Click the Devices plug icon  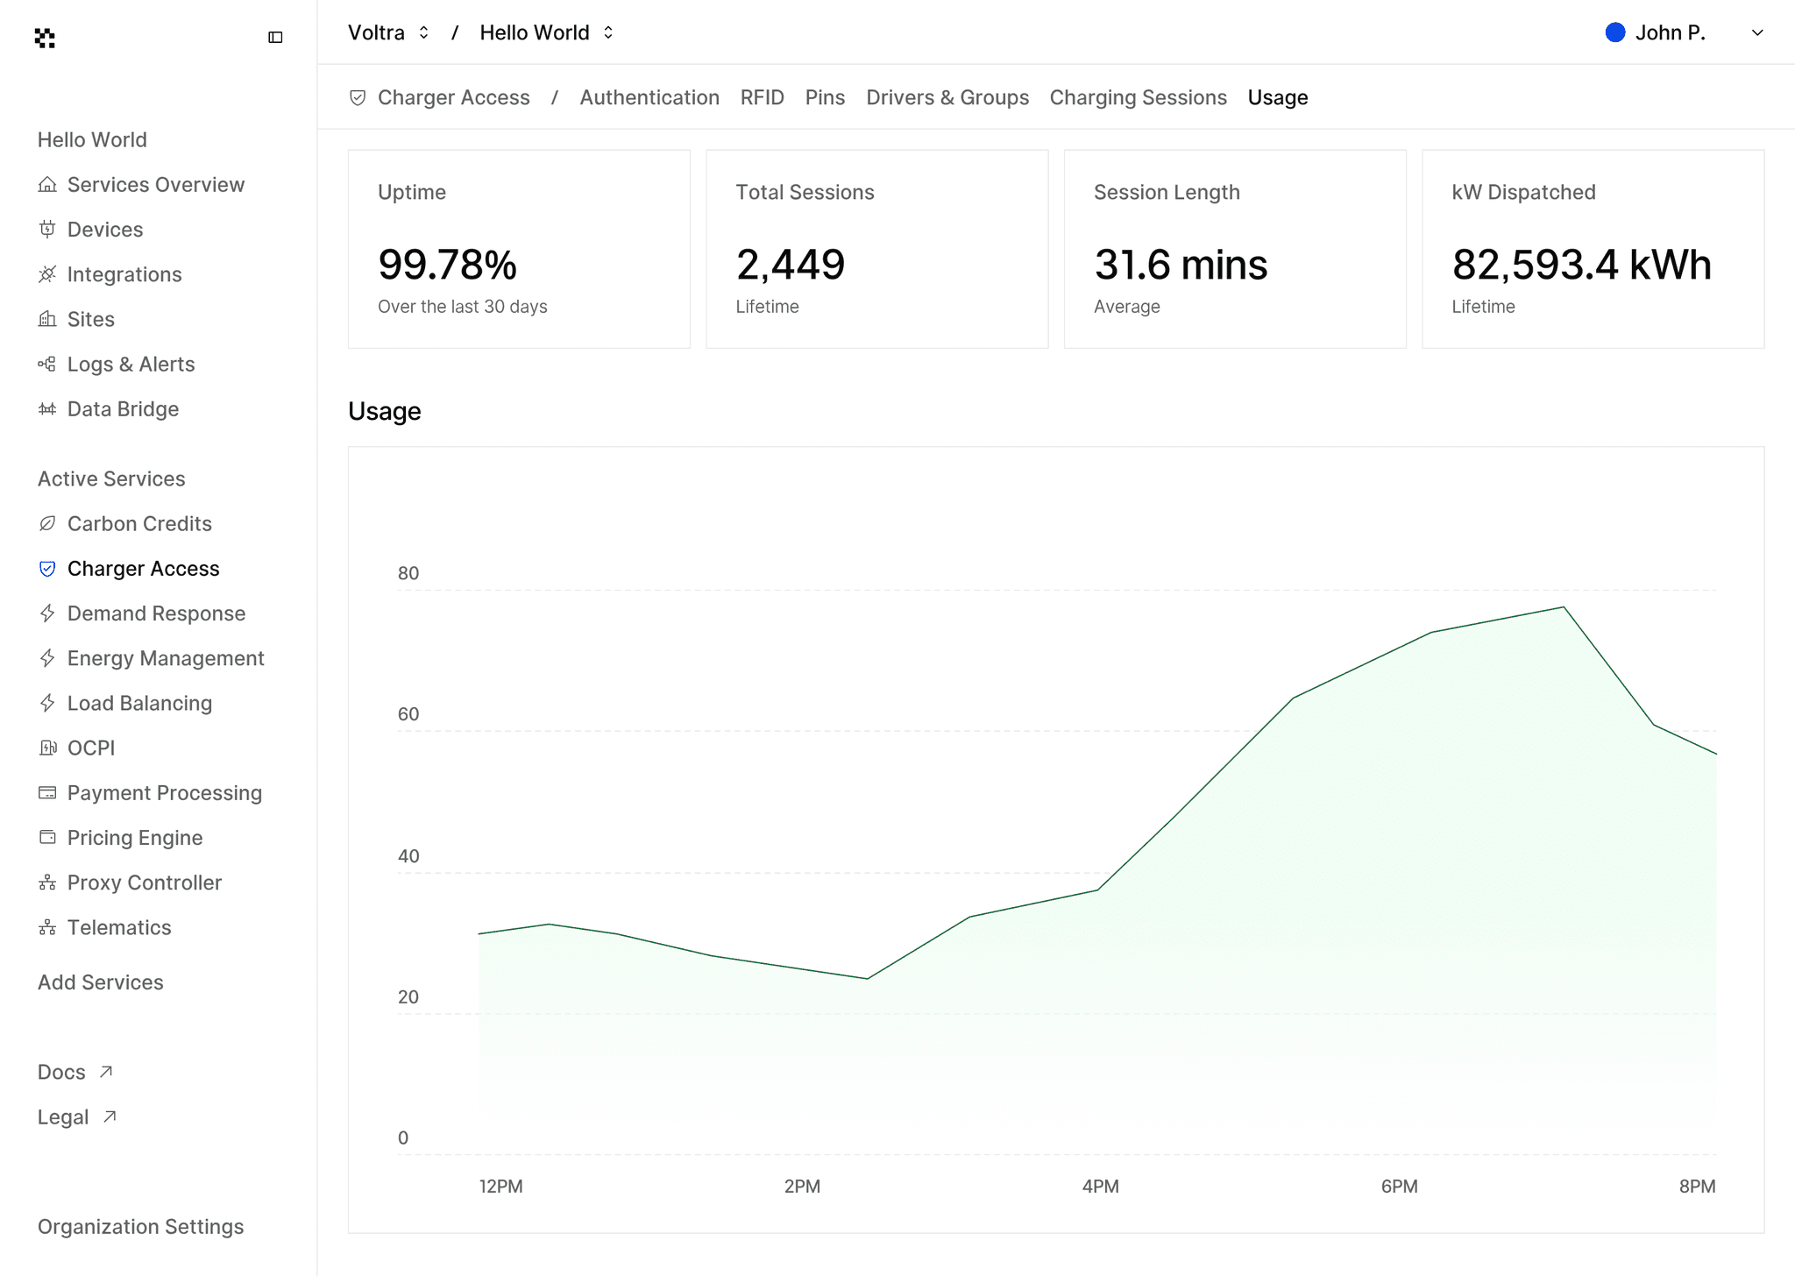pos(47,229)
